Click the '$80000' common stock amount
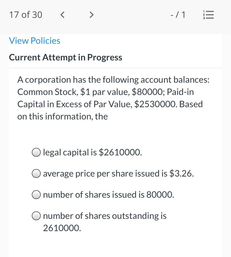The height and width of the screenshot is (257, 231). [x=148, y=92]
